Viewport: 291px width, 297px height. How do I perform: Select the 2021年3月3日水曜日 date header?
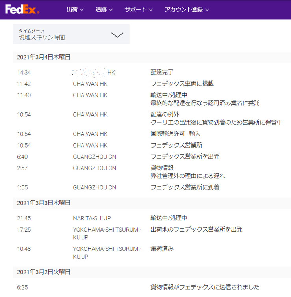tap(44, 203)
